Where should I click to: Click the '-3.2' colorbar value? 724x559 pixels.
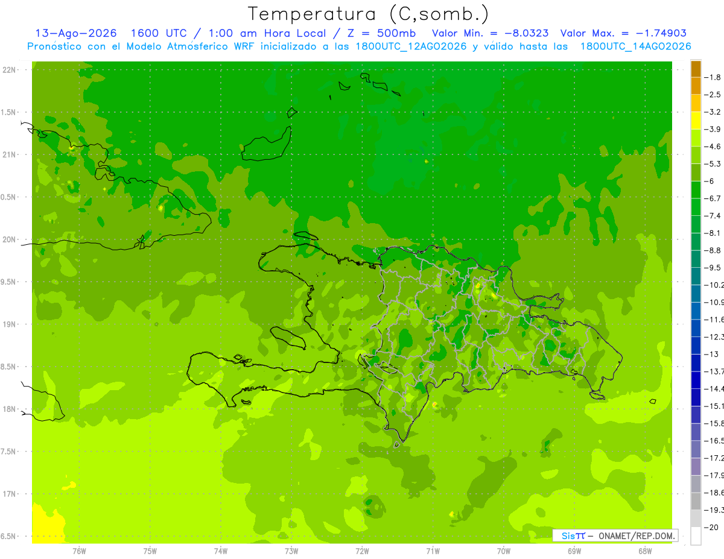(x=713, y=112)
